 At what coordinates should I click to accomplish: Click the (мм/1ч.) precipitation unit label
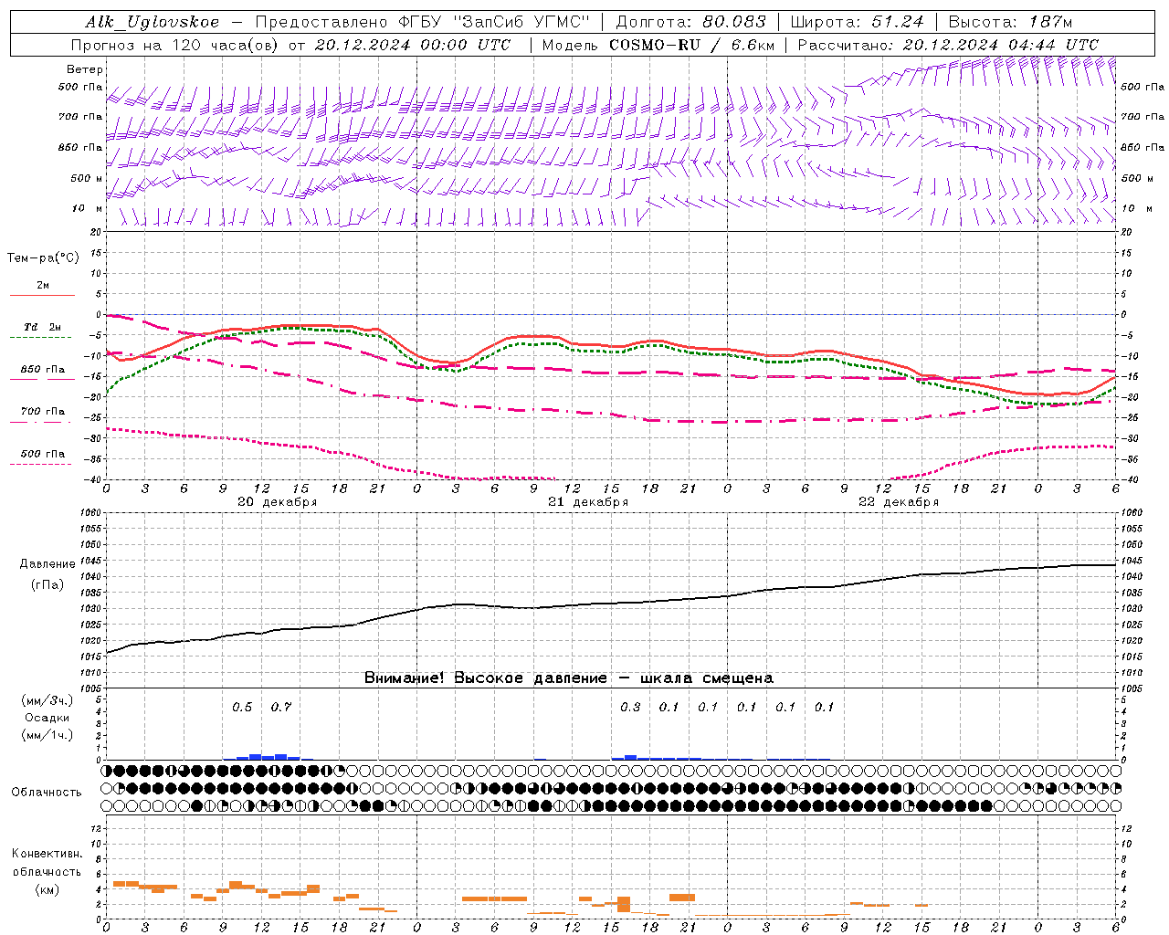47,735
